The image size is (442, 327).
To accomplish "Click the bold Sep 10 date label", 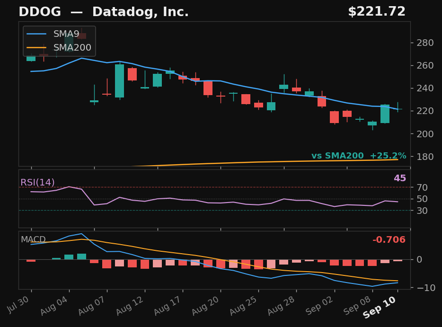I will (380, 307).
